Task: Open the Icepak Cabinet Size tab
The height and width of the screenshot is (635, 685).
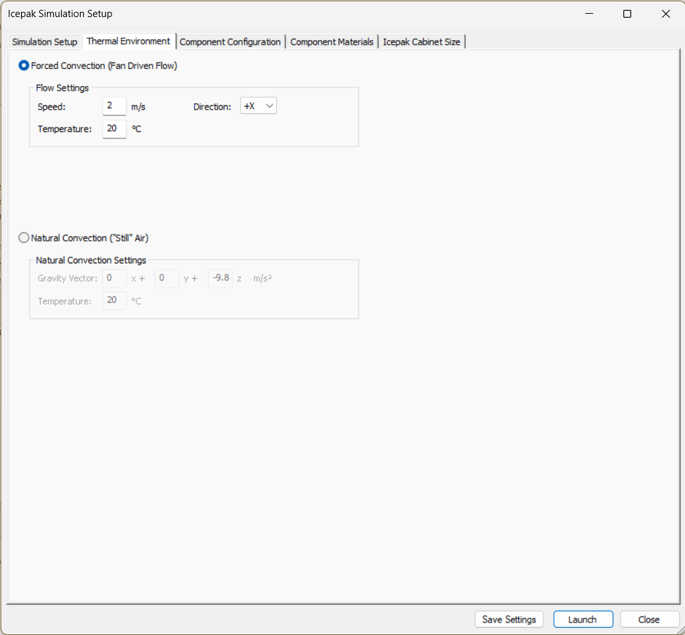Action: (x=422, y=42)
